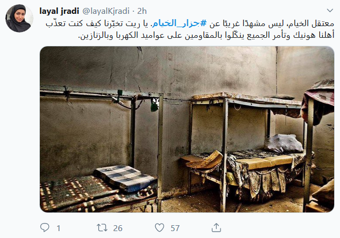This screenshot has height=238, width=340.
Task: Like the tweet with the heart icon
Action: [x=159, y=227]
